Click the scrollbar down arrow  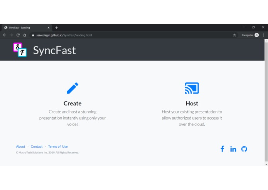(x=266, y=164)
